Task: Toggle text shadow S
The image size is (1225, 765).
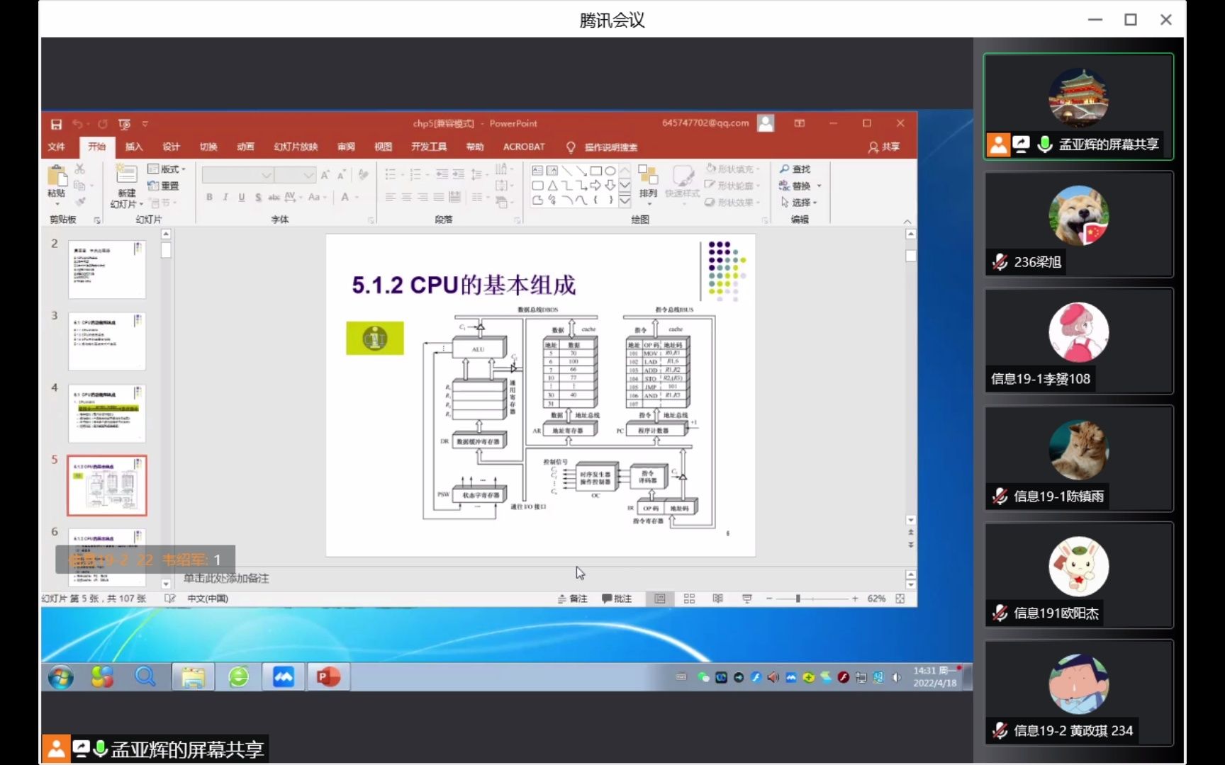Action: pos(258,197)
